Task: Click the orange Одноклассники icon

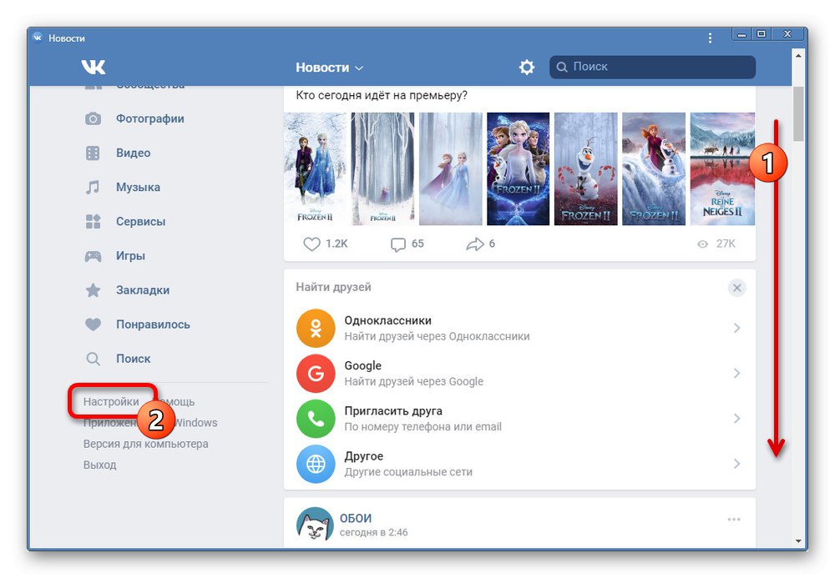Action: (316, 328)
